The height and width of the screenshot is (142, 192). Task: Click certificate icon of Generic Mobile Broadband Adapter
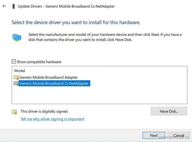tap(16, 77)
